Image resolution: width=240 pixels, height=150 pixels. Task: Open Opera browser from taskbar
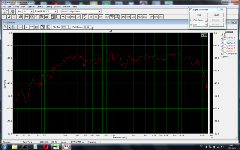tap(46, 147)
